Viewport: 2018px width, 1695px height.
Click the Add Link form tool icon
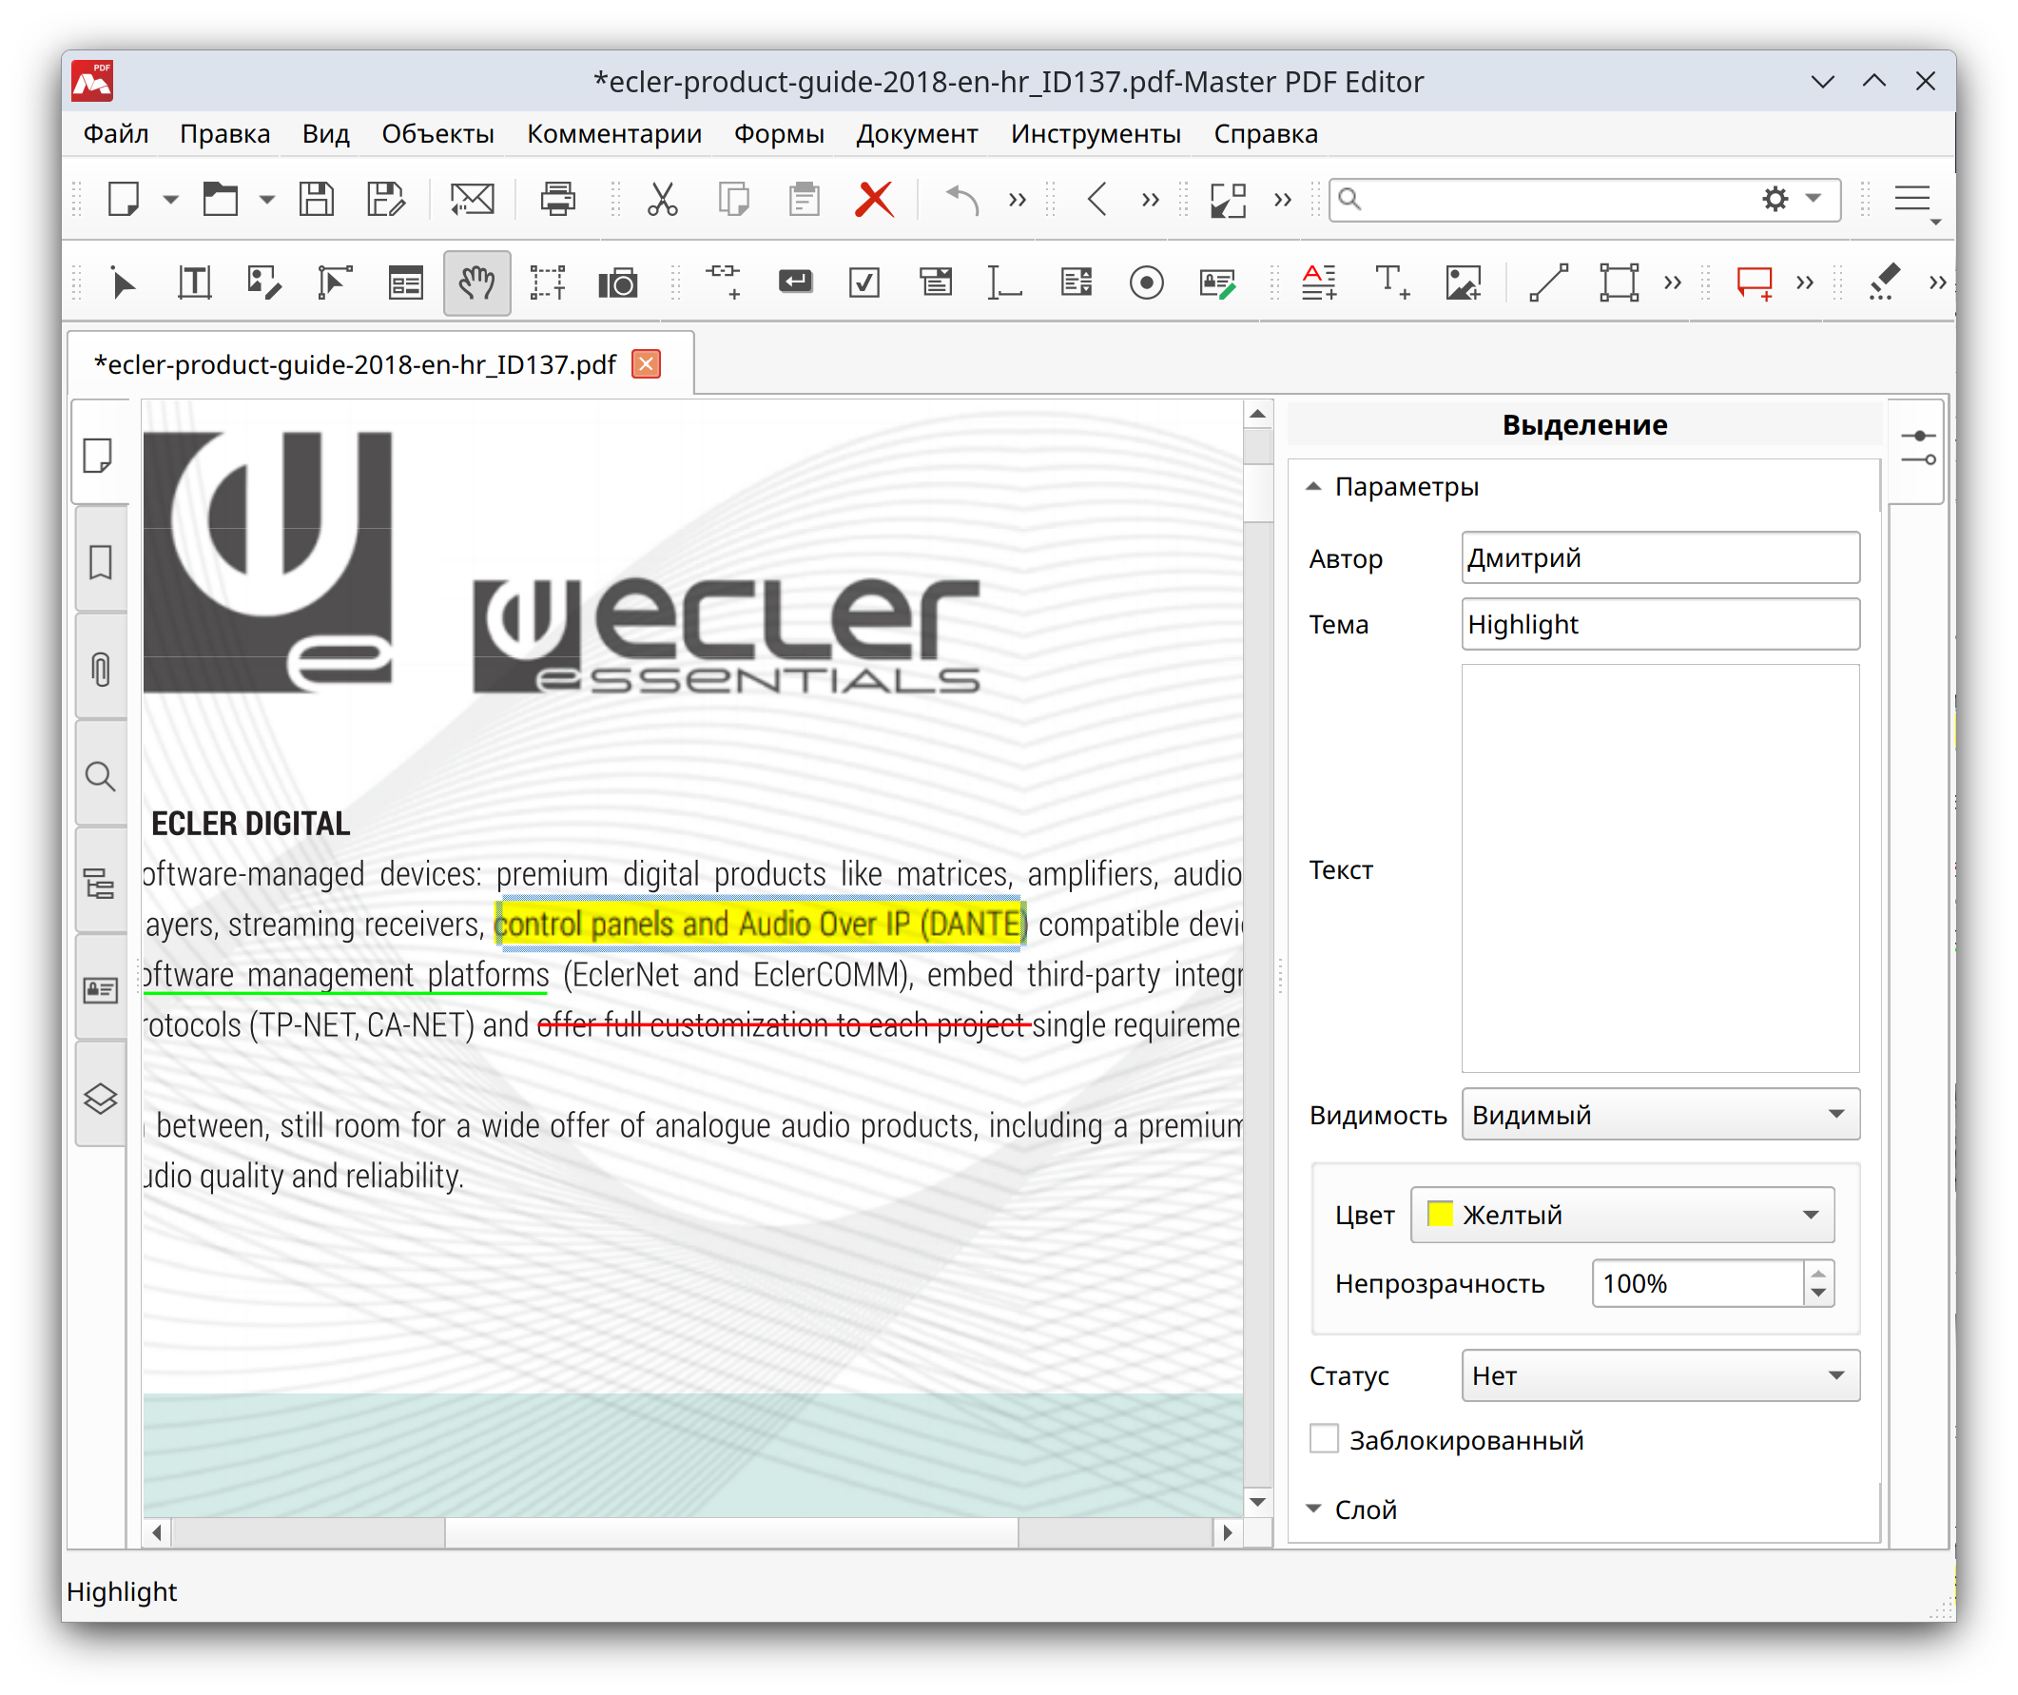[724, 282]
